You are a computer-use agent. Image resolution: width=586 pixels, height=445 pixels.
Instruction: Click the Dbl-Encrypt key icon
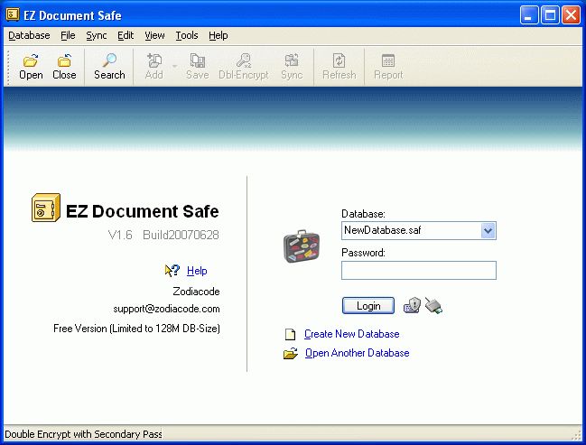(244, 60)
